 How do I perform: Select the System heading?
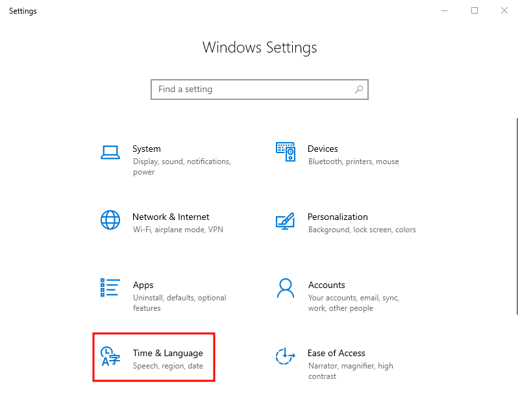point(146,149)
